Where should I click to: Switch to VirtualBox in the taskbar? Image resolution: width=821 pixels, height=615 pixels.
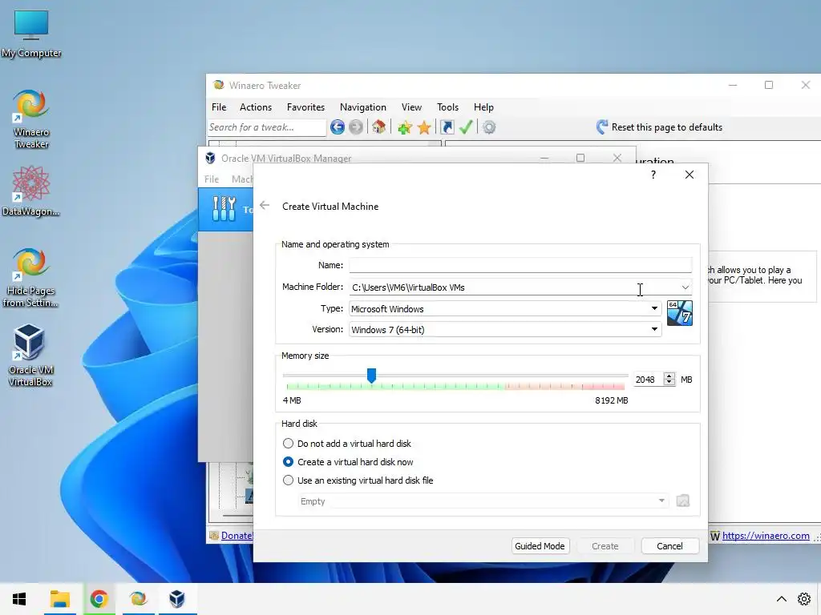click(177, 599)
